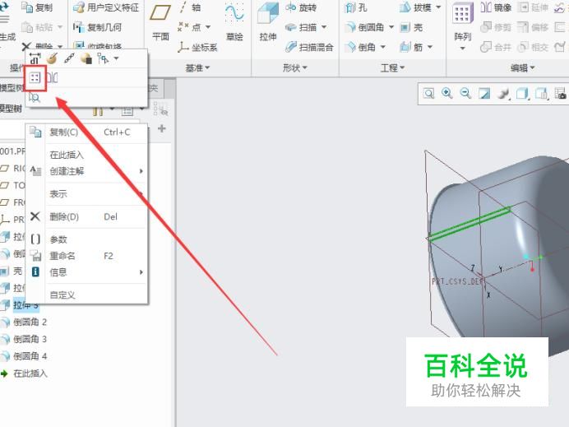Start the 旋转 revolve tool
This screenshot has height=427, width=569.
[x=301, y=7]
